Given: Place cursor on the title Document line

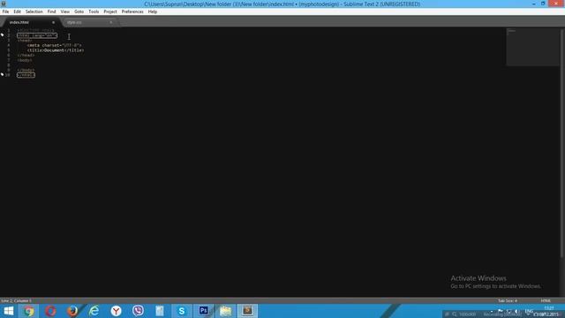Looking at the screenshot, I should click(x=56, y=50).
